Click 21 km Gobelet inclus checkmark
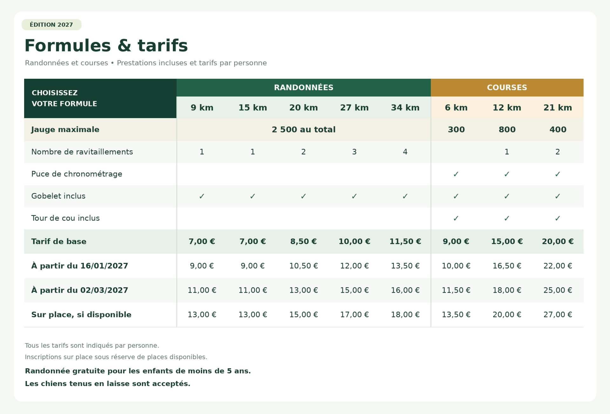The width and height of the screenshot is (610, 414). (x=558, y=196)
